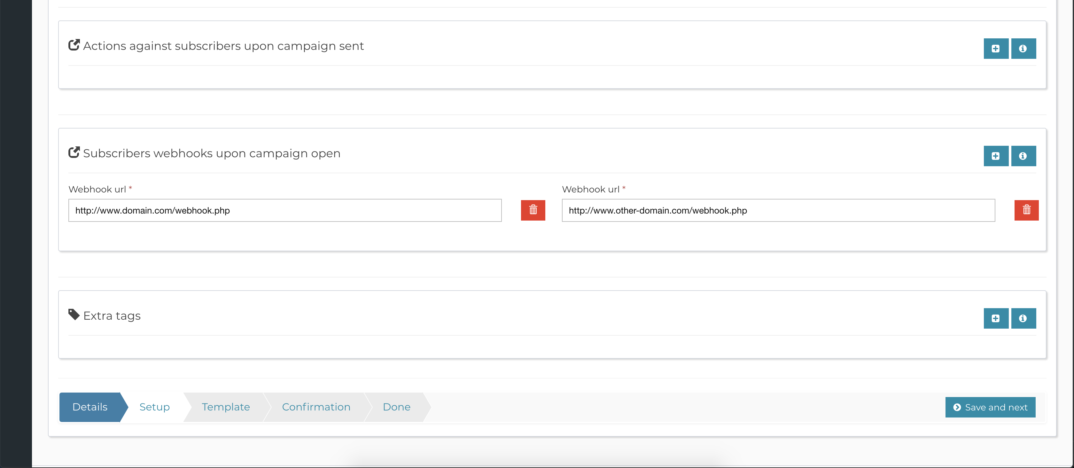The image size is (1074, 468).
Task: Open the Details wizard step
Action: pyautogui.click(x=90, y=407)
